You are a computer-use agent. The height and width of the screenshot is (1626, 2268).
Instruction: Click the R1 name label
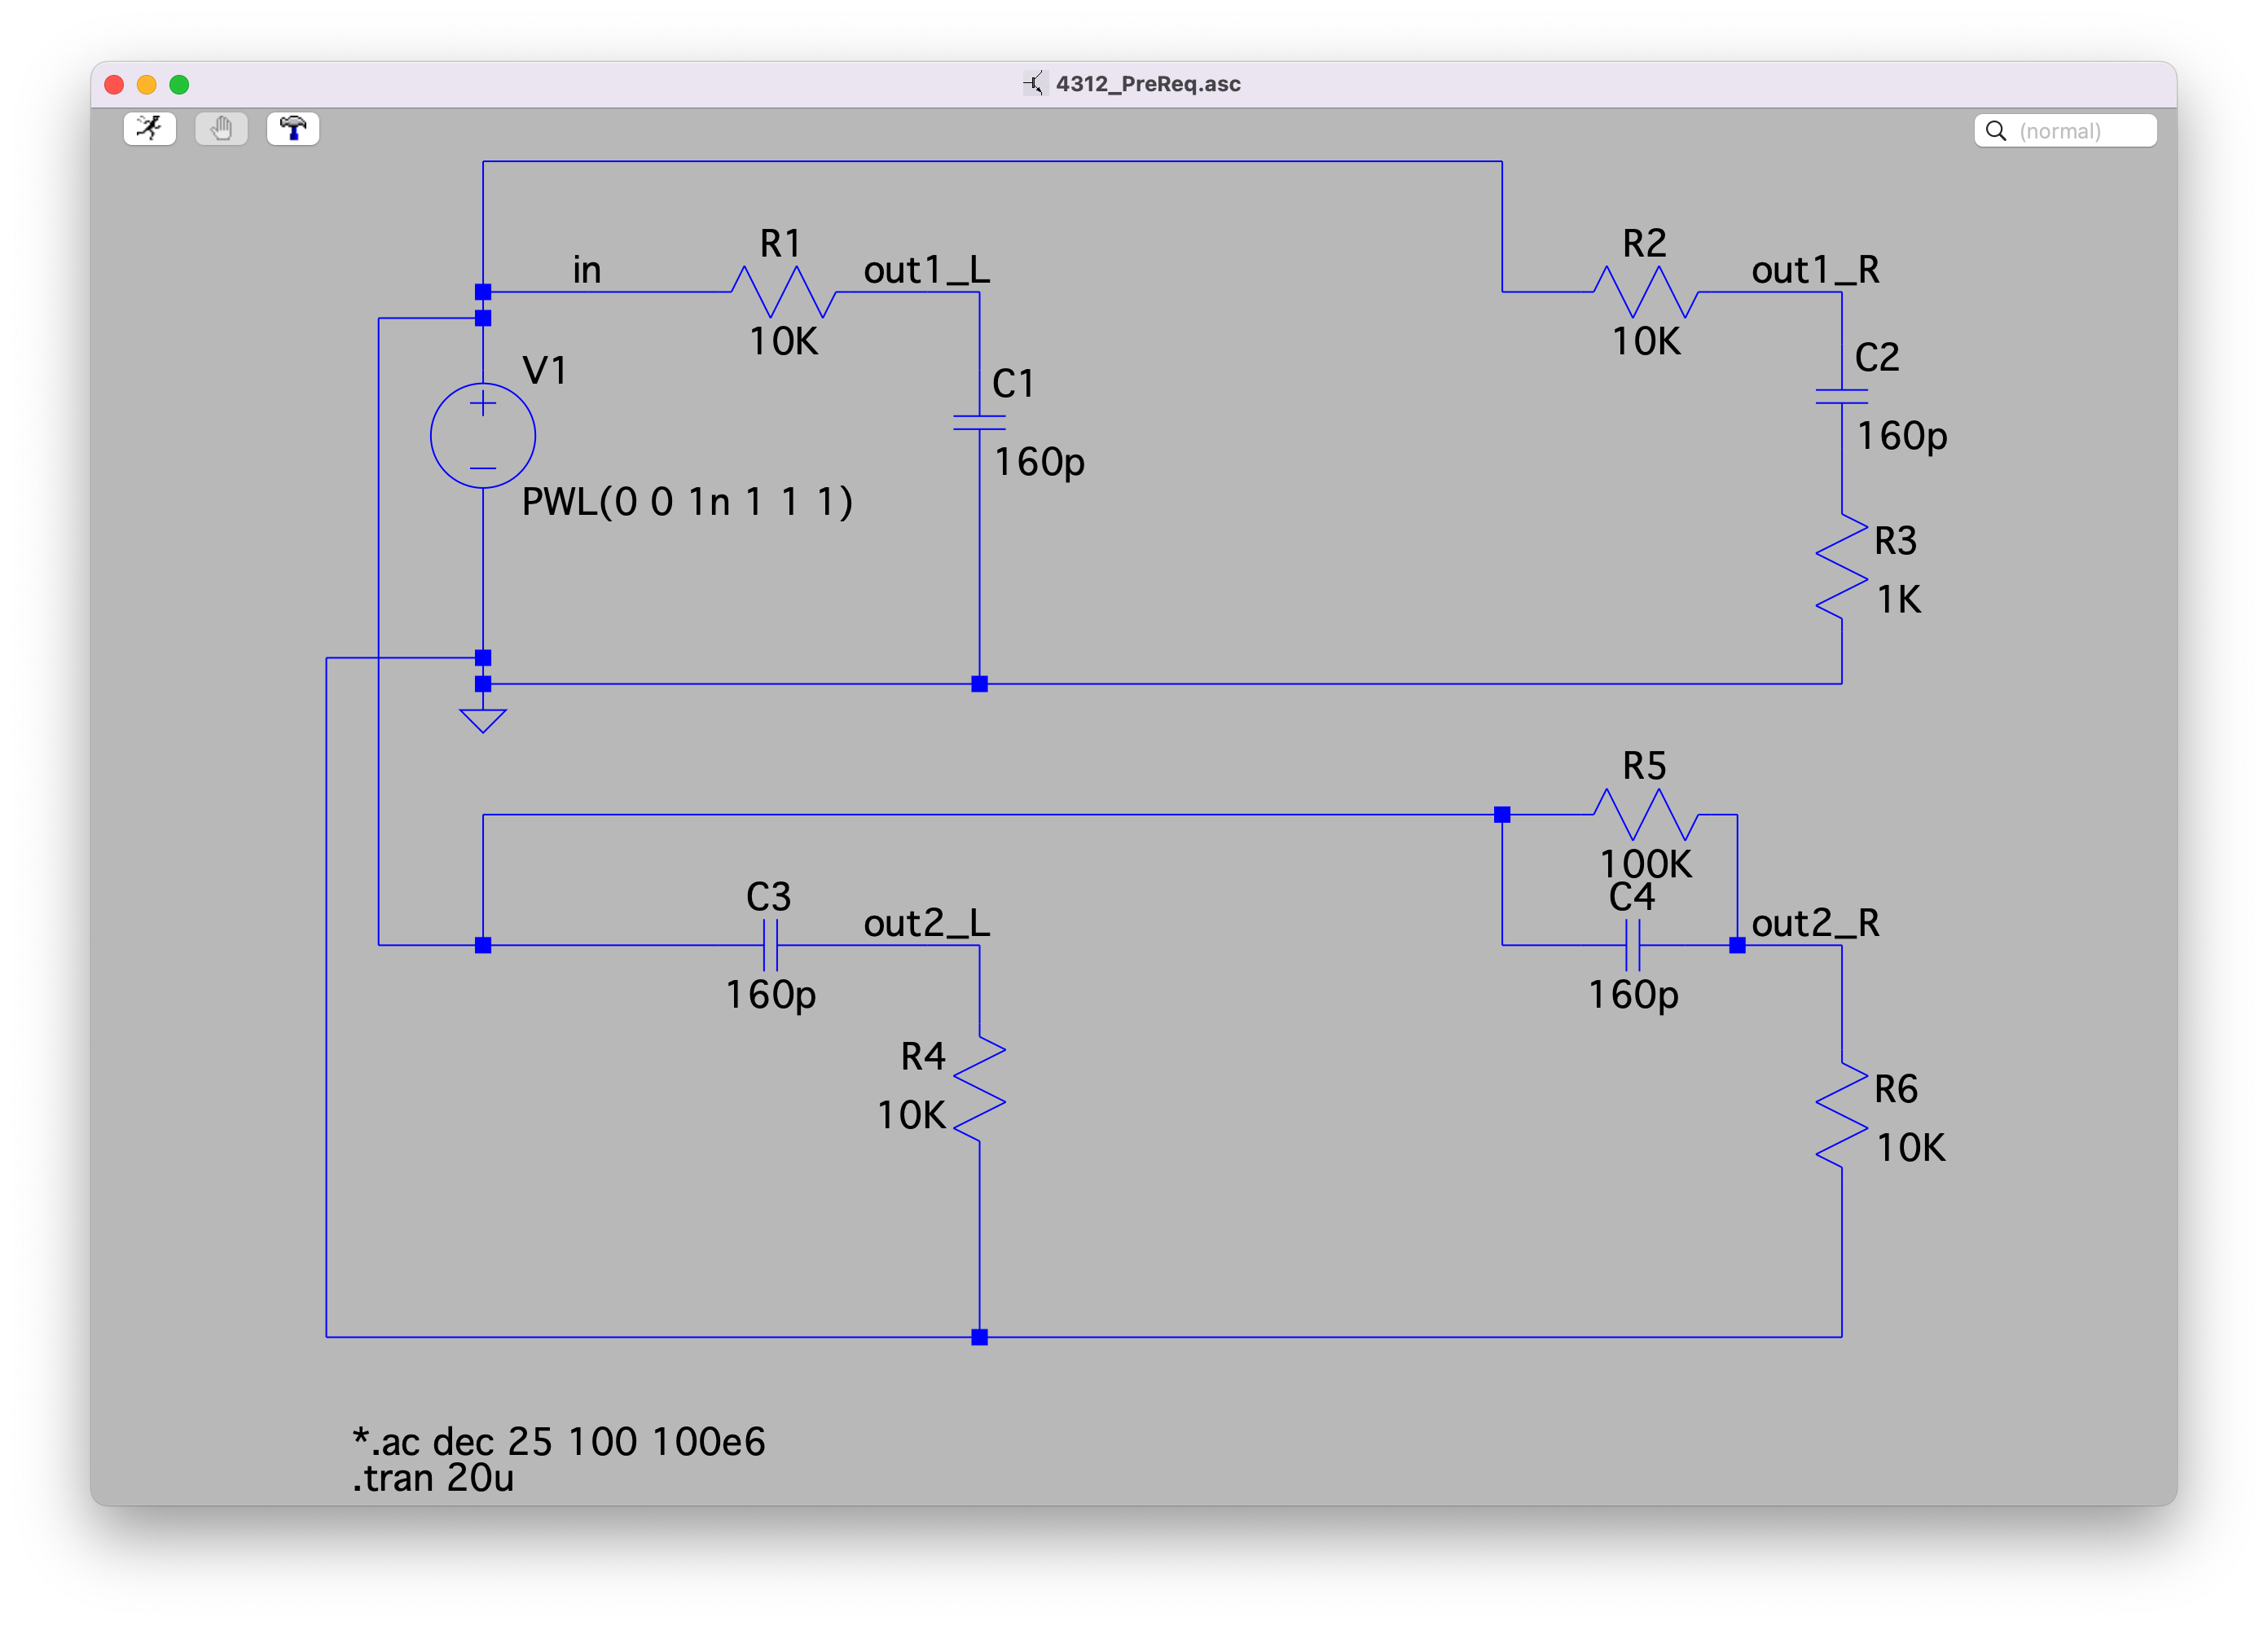coord(780,243)
